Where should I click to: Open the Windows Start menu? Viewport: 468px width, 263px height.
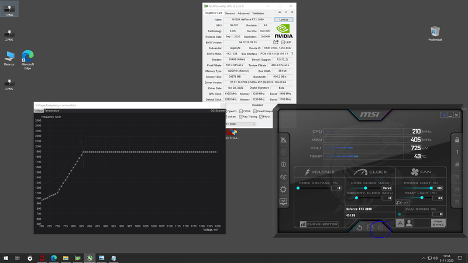[x=6, y=258]
